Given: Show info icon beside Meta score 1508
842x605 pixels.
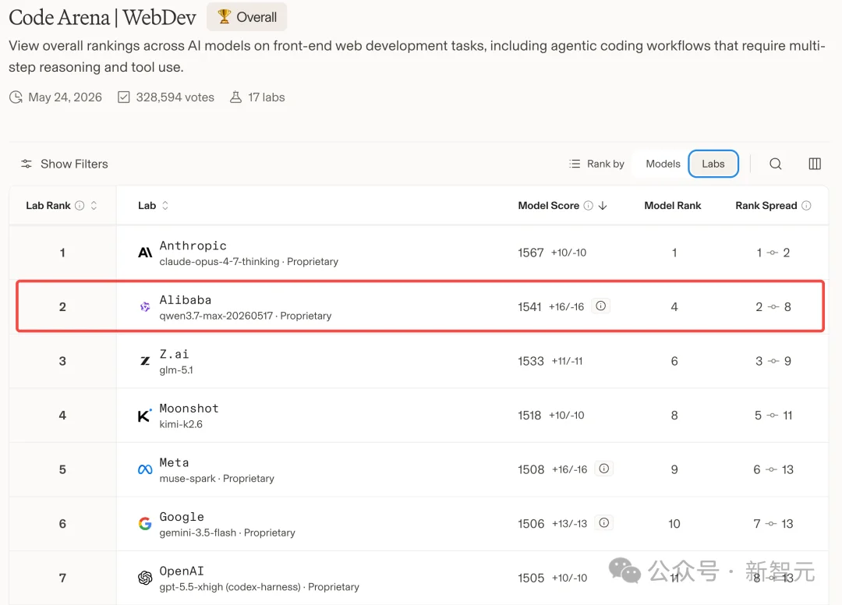Looking at the screenshot, I should pos(604,469).
